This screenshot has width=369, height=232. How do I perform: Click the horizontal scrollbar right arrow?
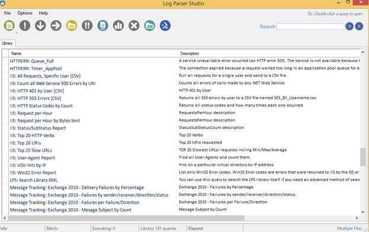[357, 218]
